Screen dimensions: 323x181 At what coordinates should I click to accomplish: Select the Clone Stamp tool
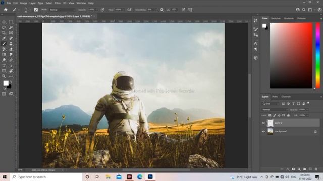[11, 44]
